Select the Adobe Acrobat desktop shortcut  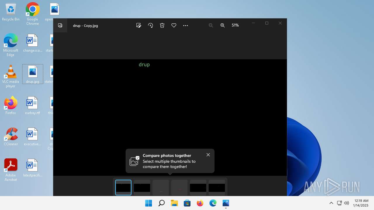[11, 170]
